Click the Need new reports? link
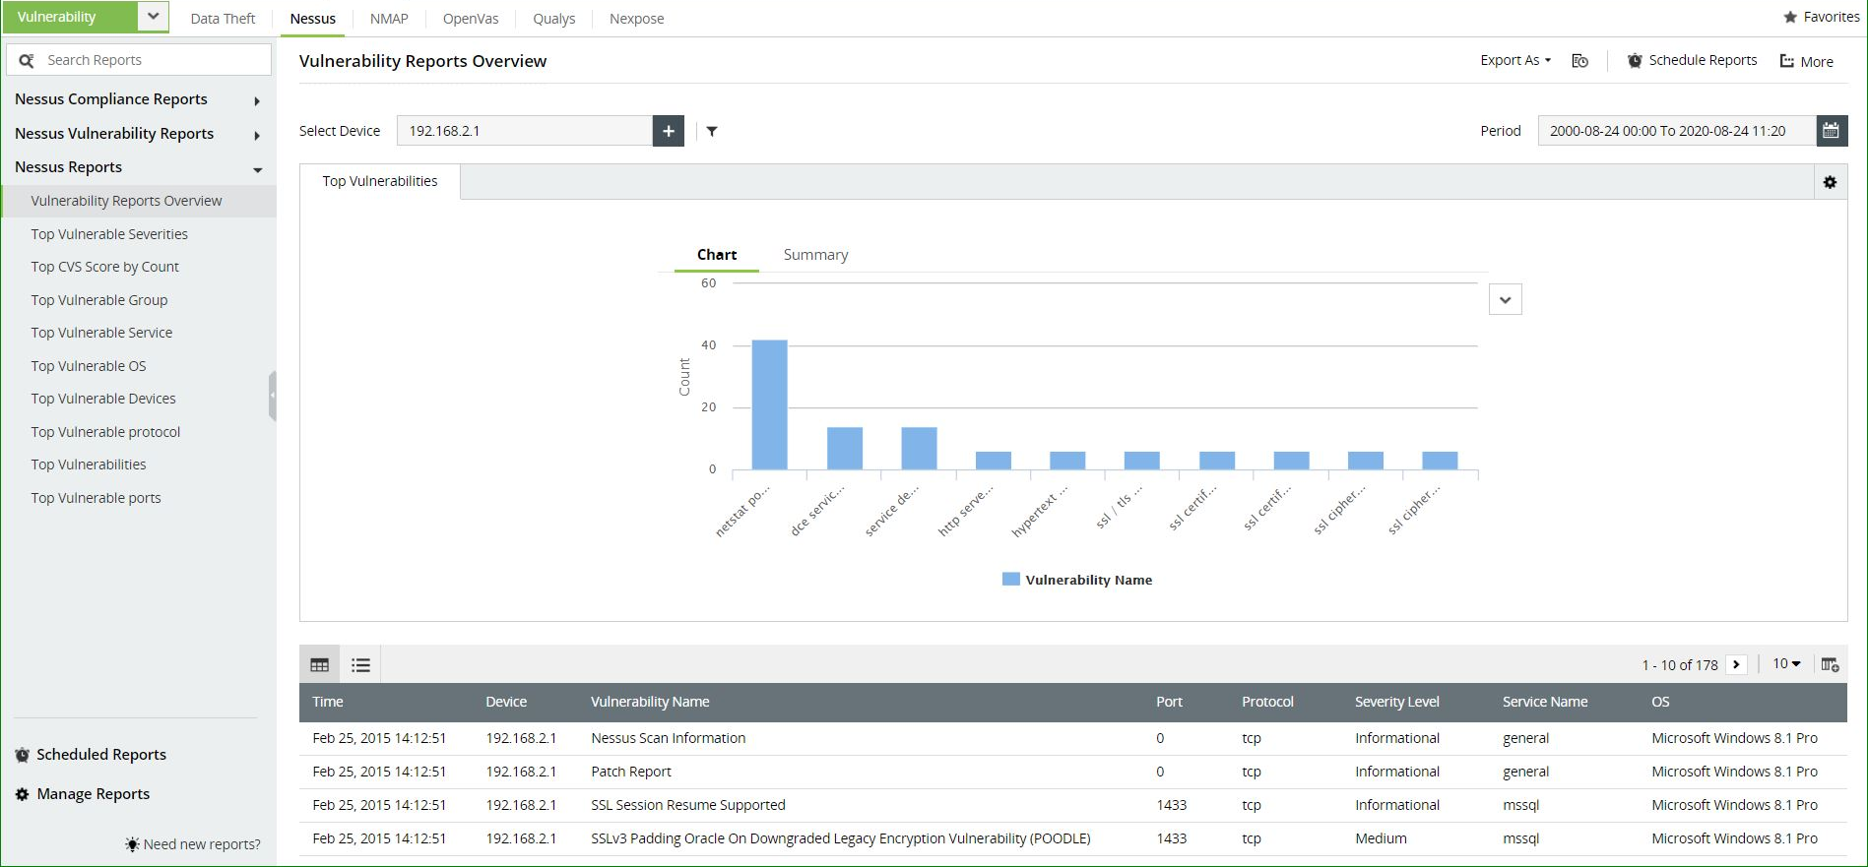The height and width of the screenshot is (867, 1868). point(202,844)
